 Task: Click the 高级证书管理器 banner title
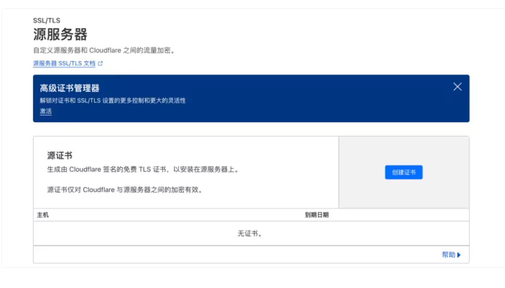coord(70,88)
